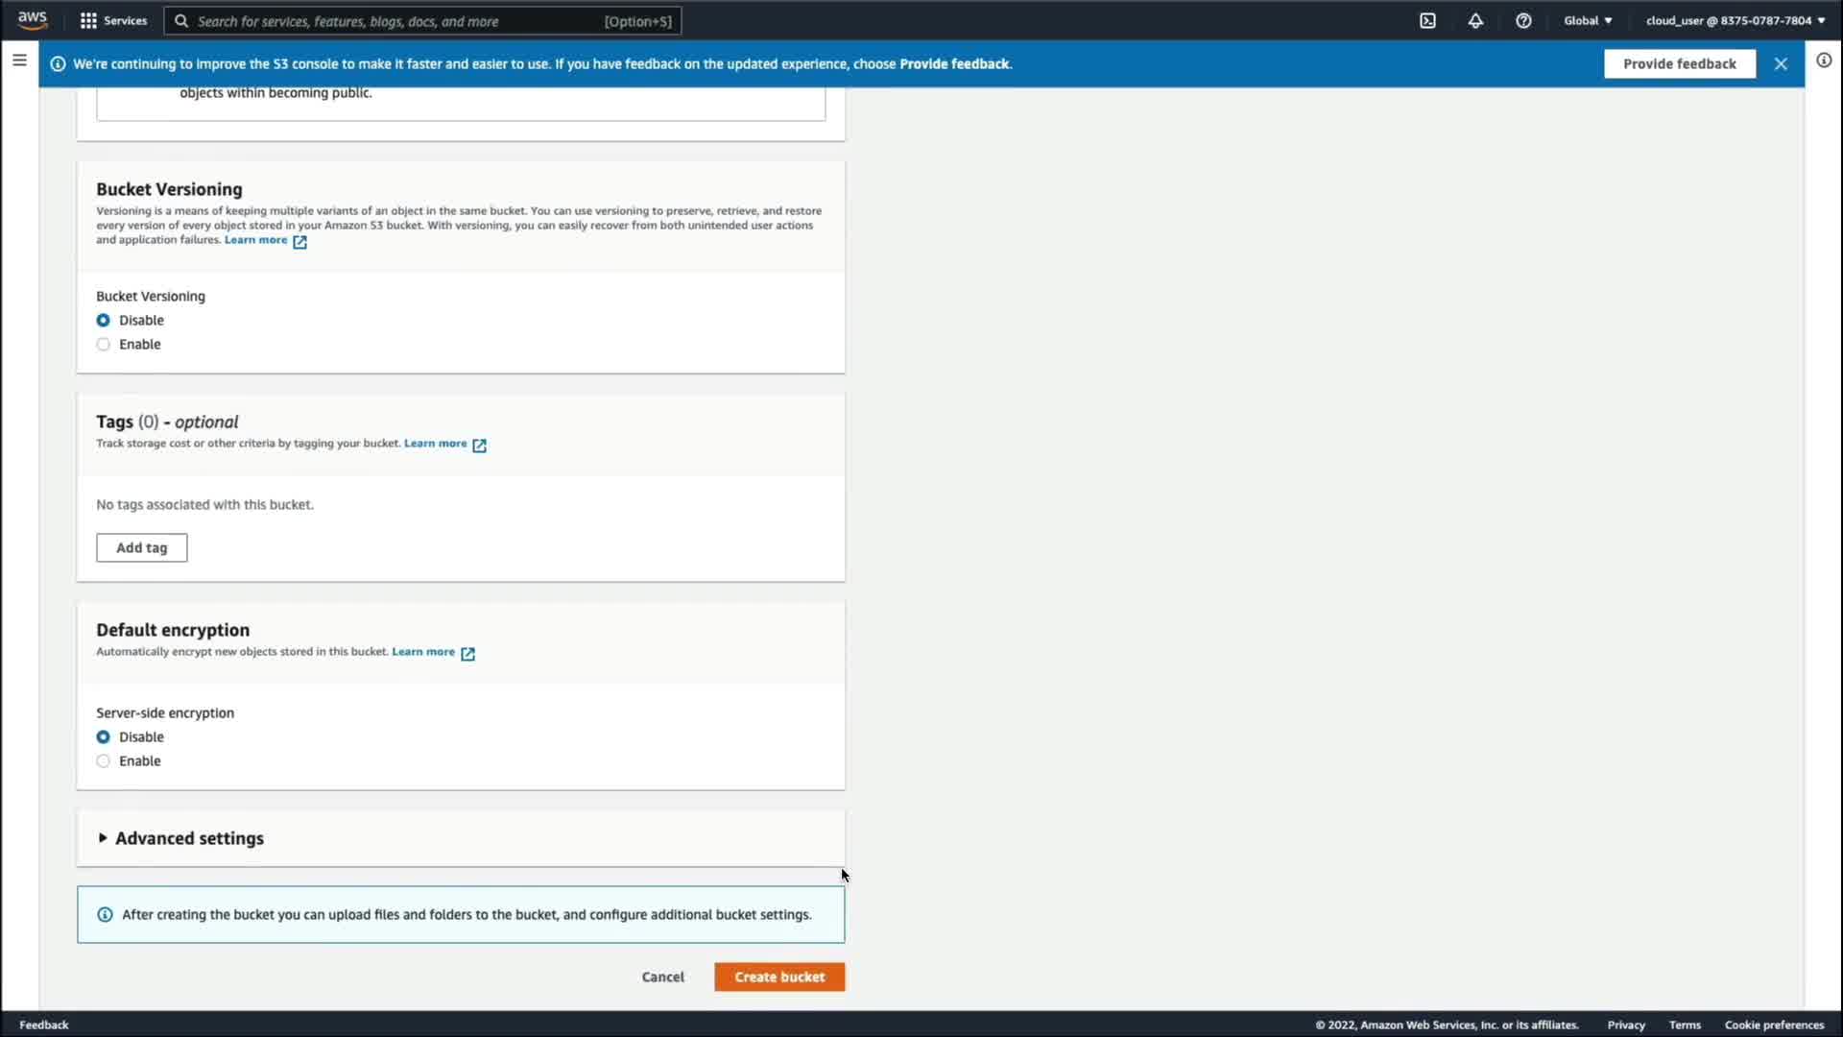
Task: Focus the AWS services search field
Action: (422, 21)
